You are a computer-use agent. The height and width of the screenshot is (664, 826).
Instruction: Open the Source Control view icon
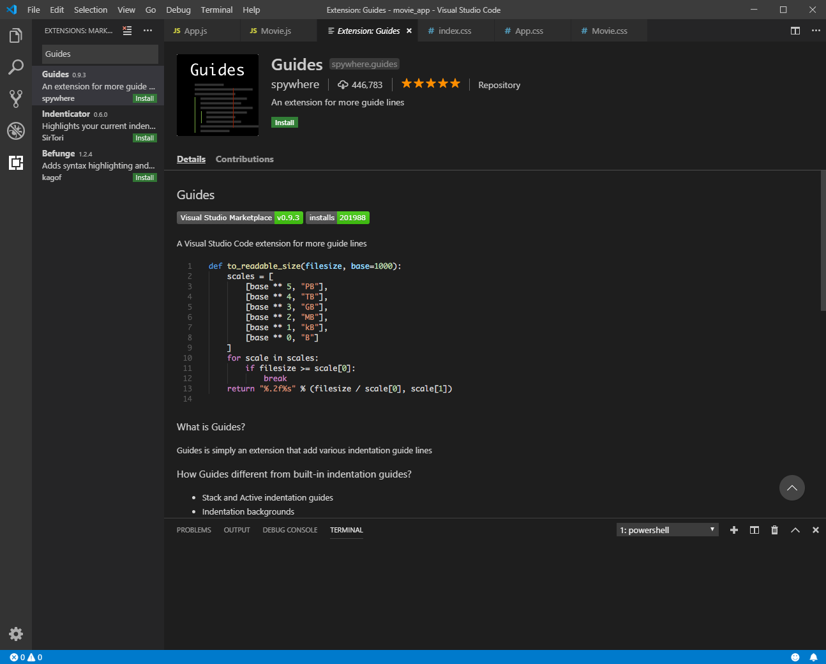pos(16,98)
